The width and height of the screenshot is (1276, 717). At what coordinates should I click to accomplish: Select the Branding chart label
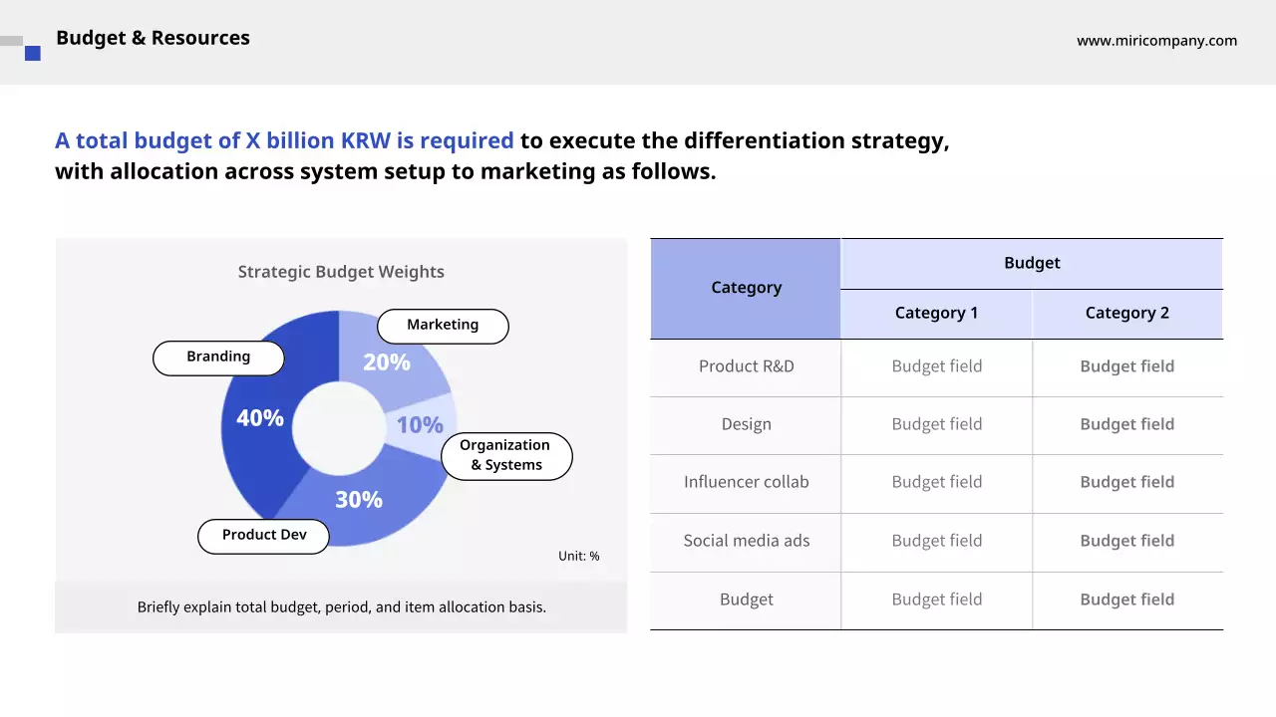218,358
